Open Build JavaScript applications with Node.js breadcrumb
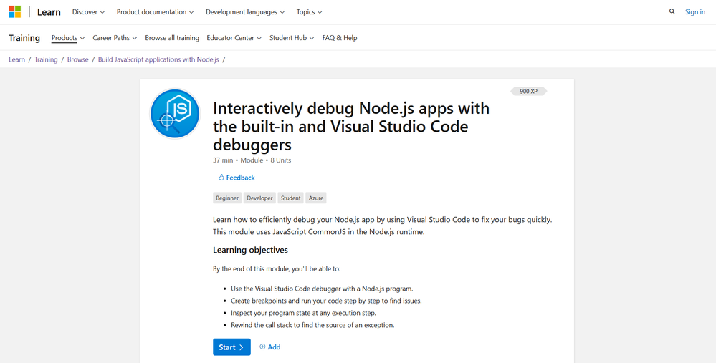Image resolution: width=716 pixels, height=363 pixels. [x=158, y=59]
